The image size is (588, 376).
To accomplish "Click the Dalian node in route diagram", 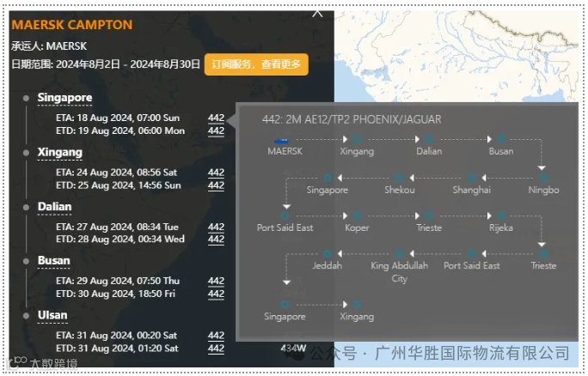I will 429,139.
